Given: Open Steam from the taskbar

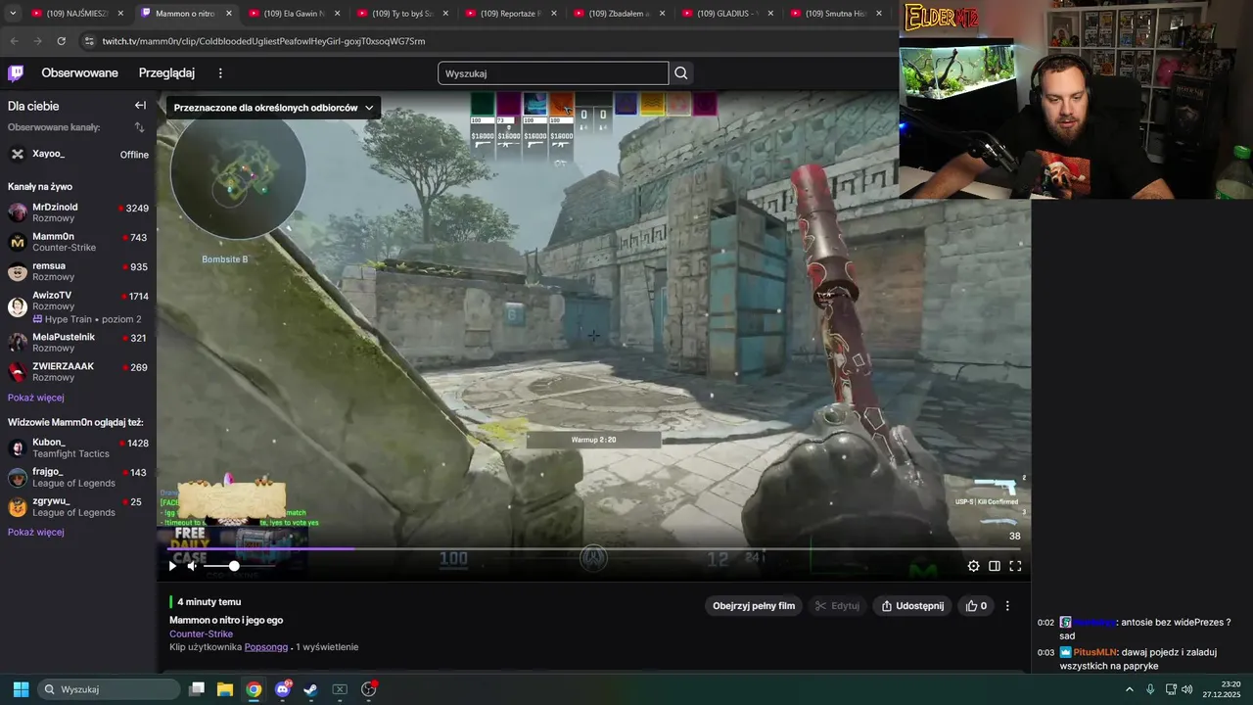Looking at the screenshot, I should point(310,689).
